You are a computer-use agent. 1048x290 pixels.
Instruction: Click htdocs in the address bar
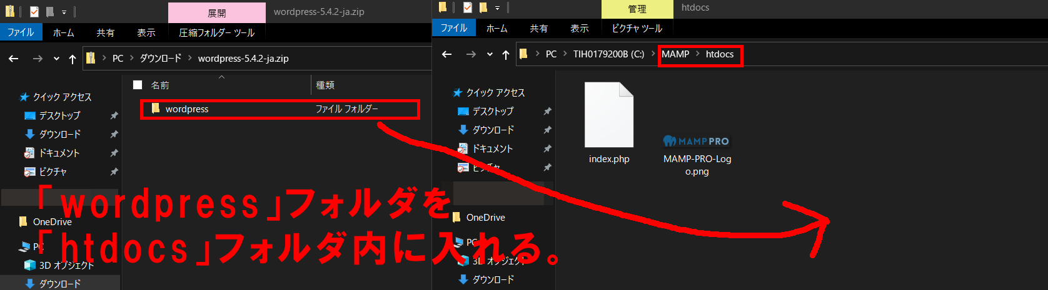pos(720,54)
